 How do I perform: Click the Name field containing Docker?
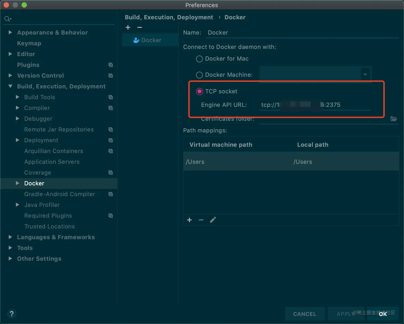pyautogui.click(x=303, y=33)
